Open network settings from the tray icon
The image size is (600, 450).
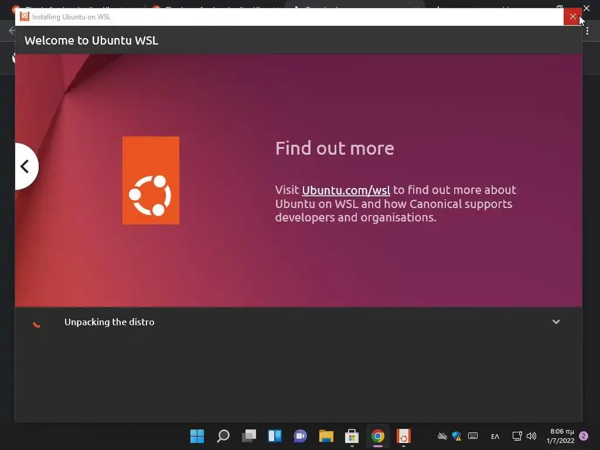coord(517,436)
